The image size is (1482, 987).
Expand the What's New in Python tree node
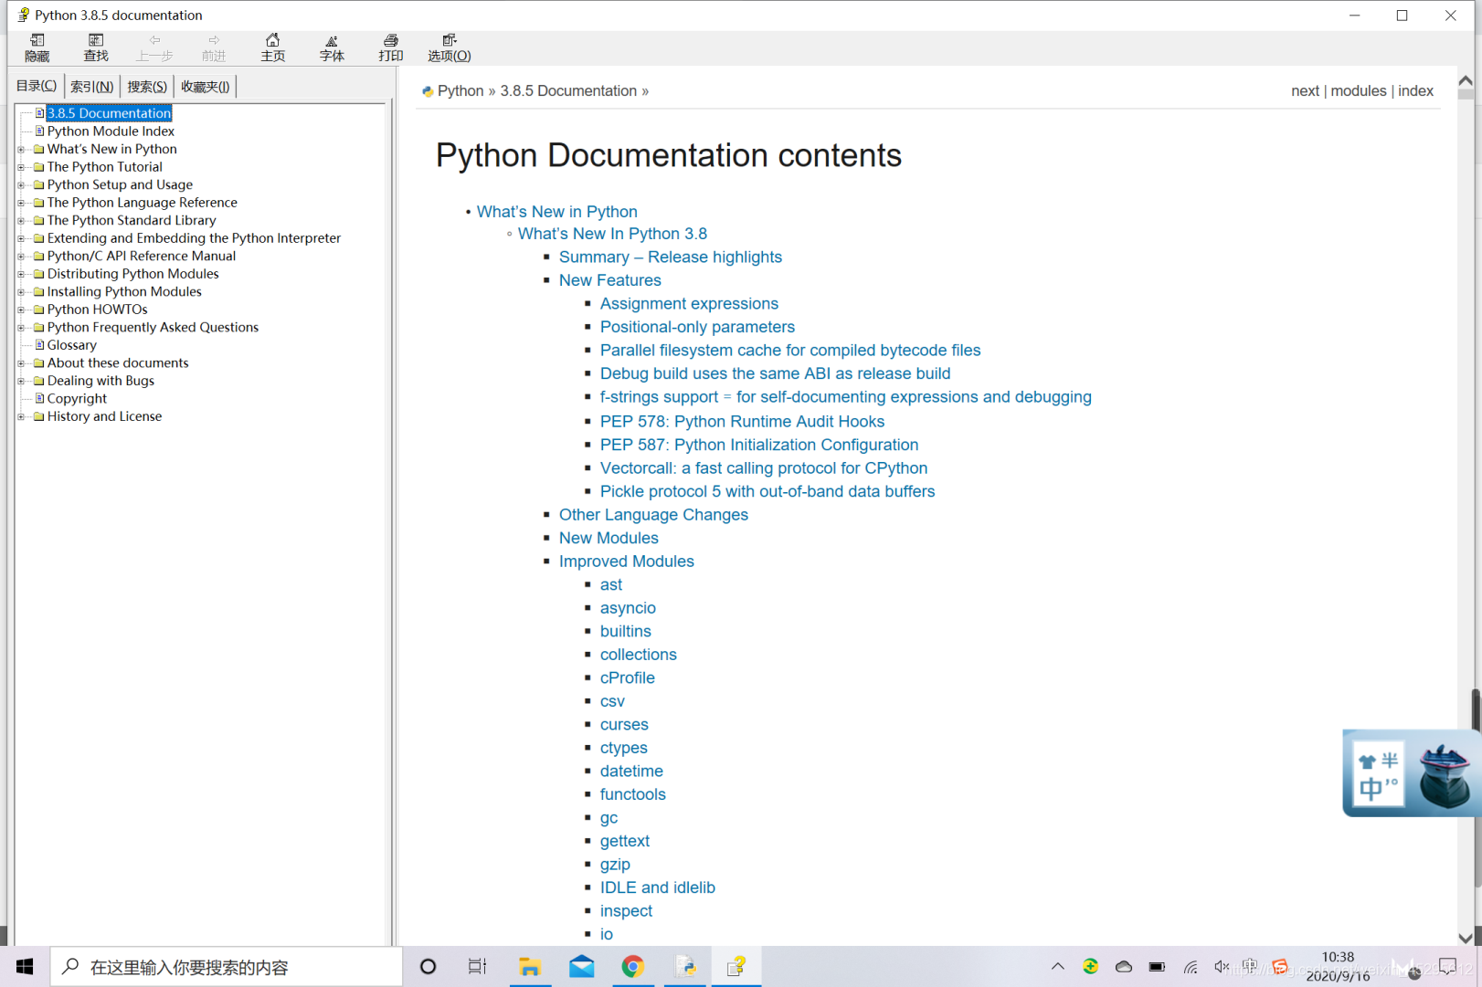coord(22,150)
